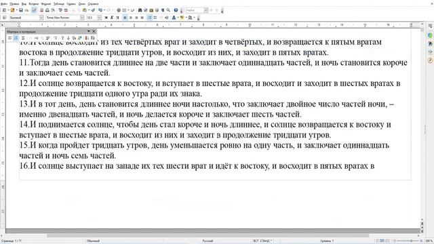Click the Undo arrow icon
434x244 pixels.
[x=100, y=10]
